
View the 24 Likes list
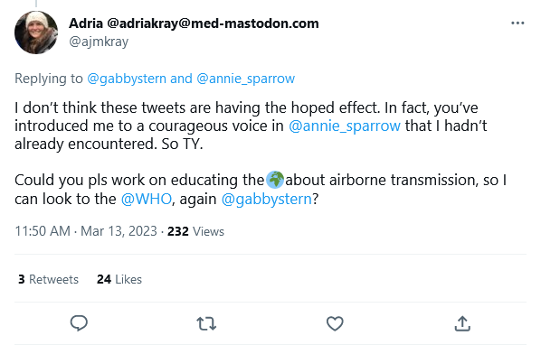click(119, 279)
